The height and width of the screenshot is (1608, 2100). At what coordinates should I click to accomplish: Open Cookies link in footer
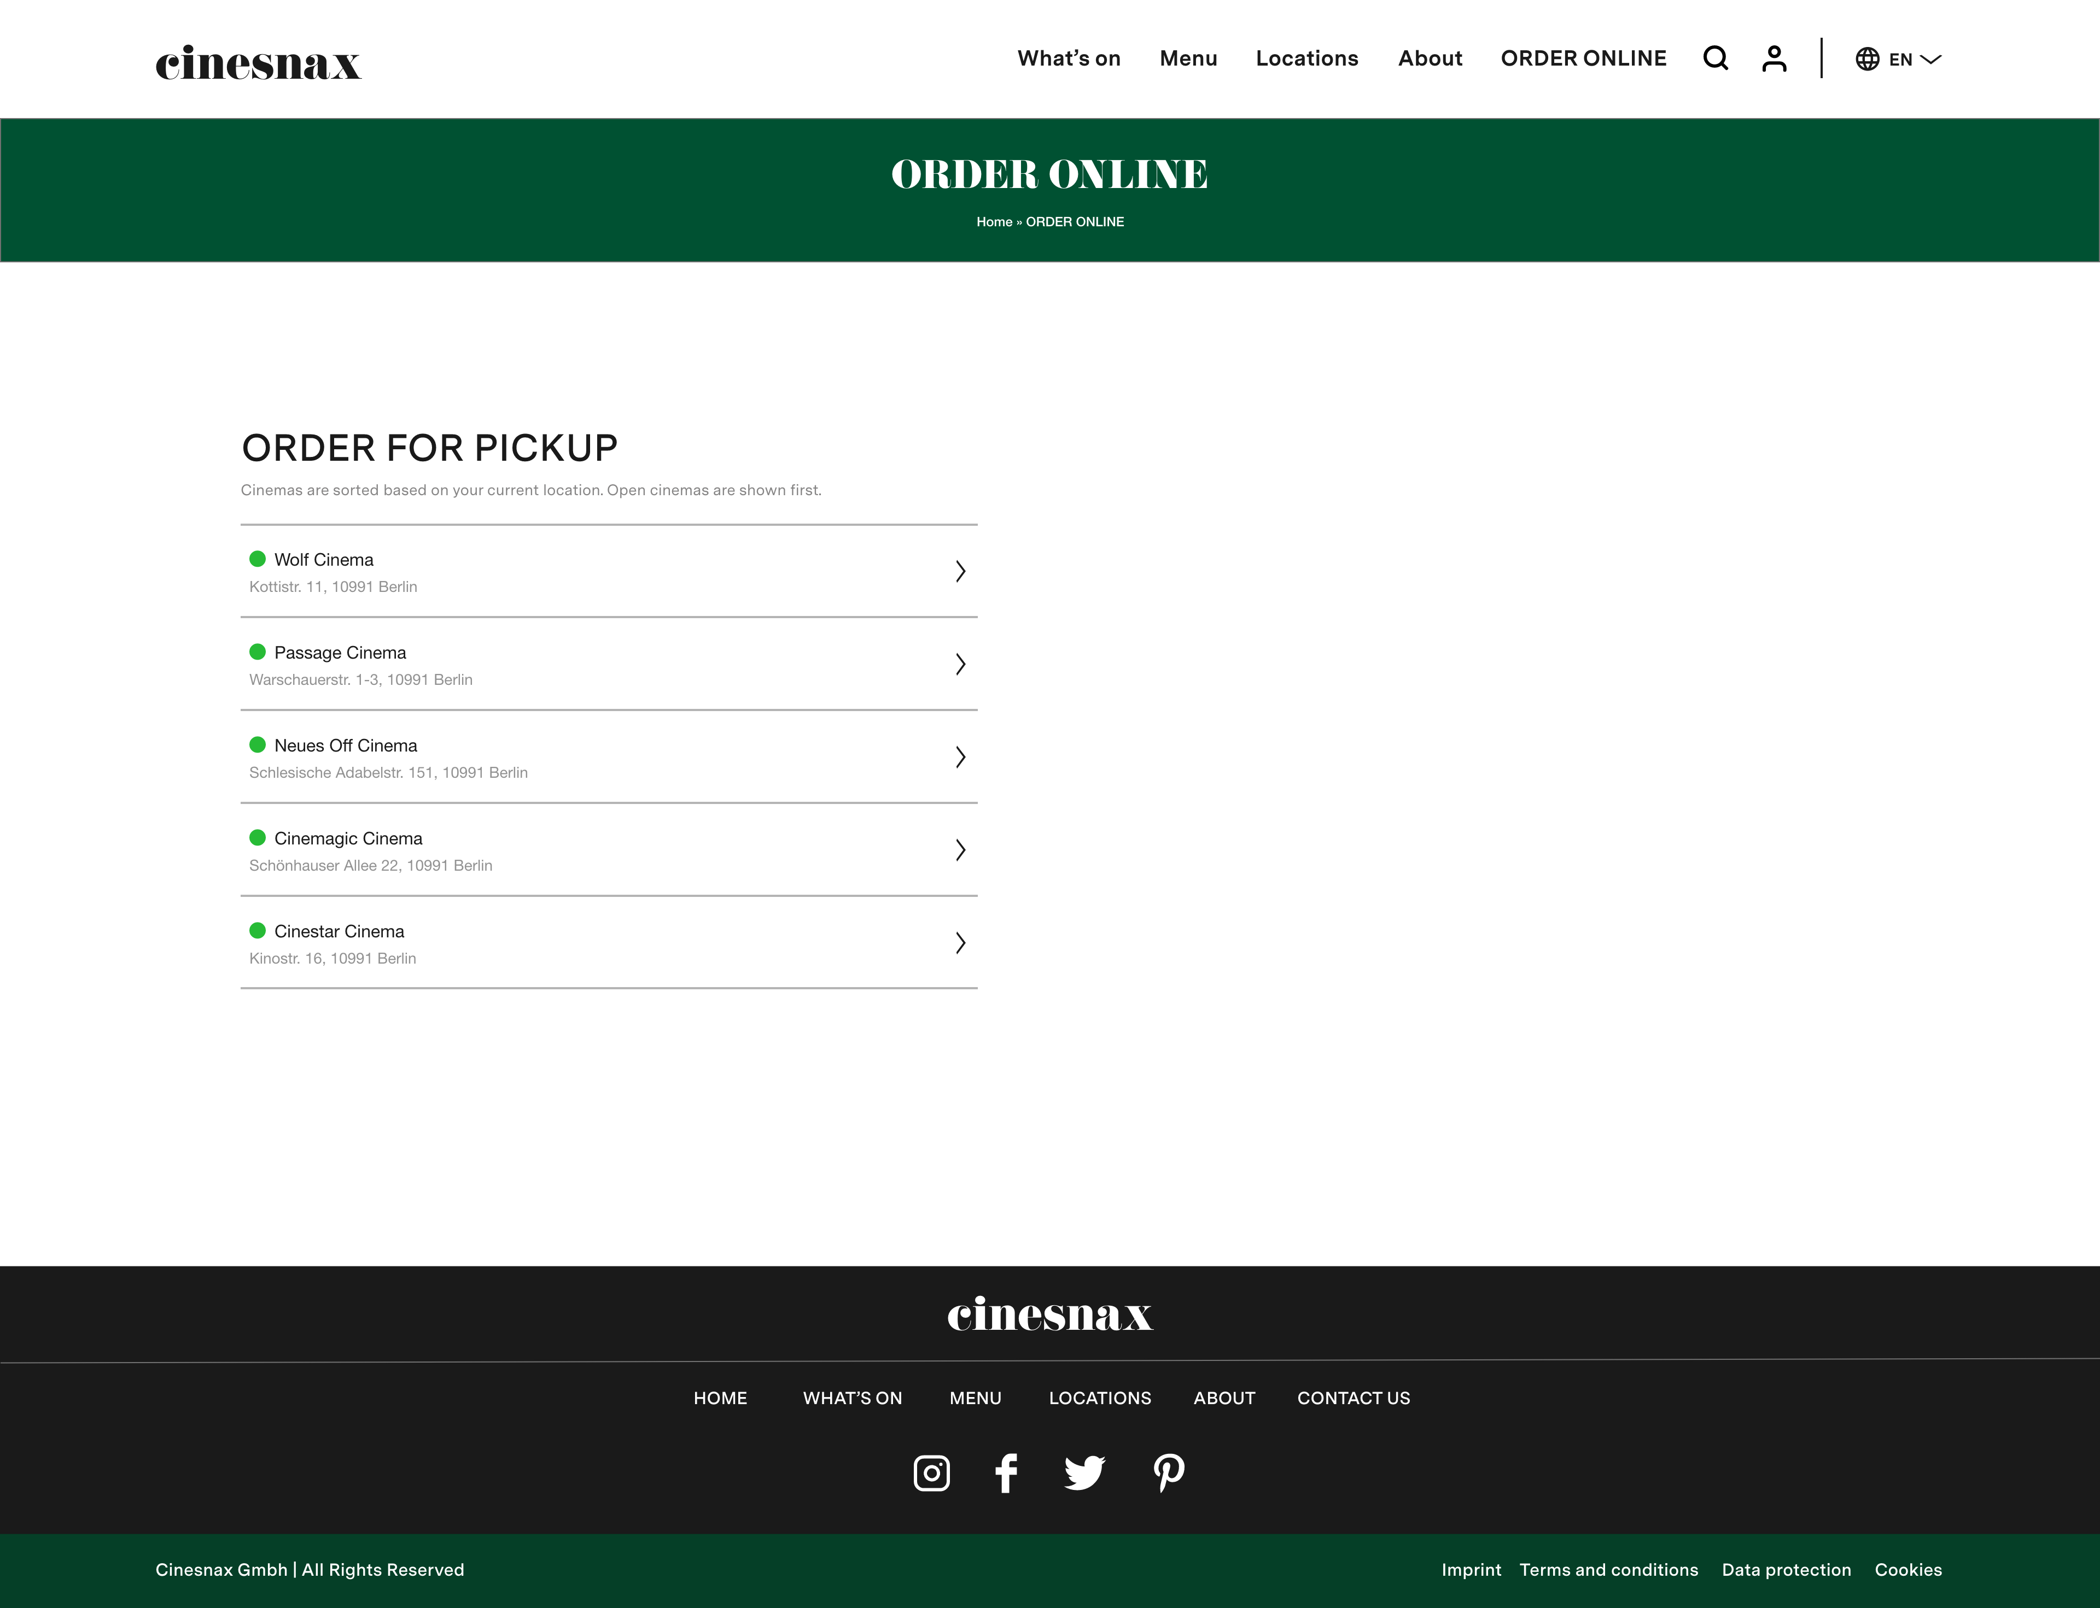tap(1907, 1570)
